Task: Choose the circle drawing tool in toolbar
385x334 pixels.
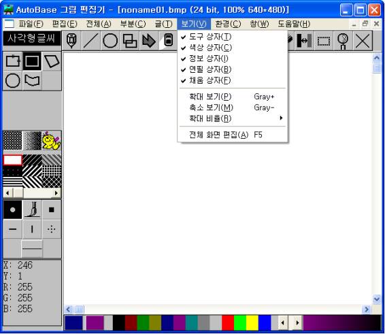Action: tap(110, 41)
